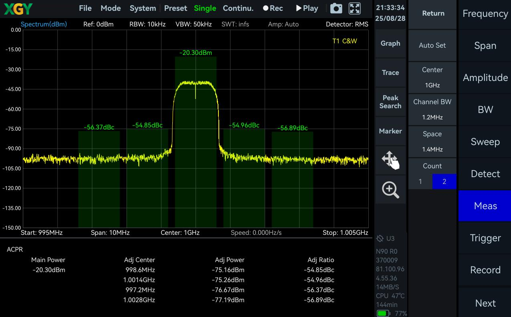Open the Sweep menu
The width and height of the screenshot is (511, 317).
pyautogui.click(x=485, y=142)
